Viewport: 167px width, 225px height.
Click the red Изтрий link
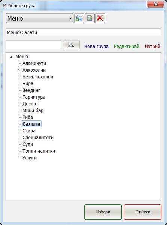pos(152,46)
